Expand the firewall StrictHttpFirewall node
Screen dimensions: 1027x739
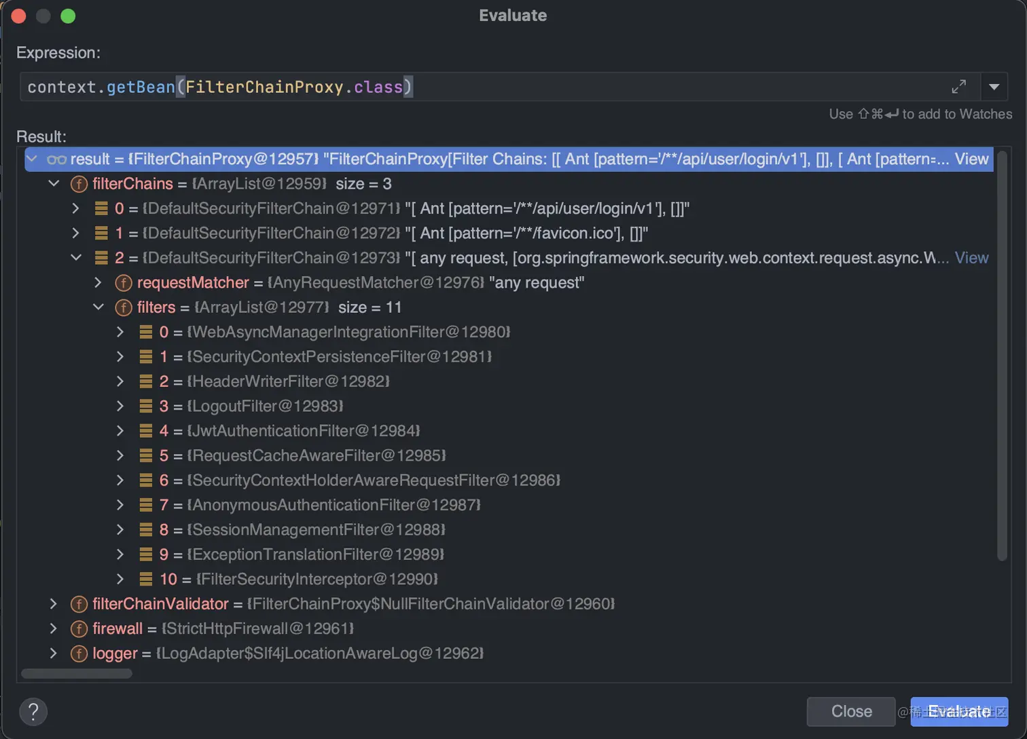click(53, 628)
